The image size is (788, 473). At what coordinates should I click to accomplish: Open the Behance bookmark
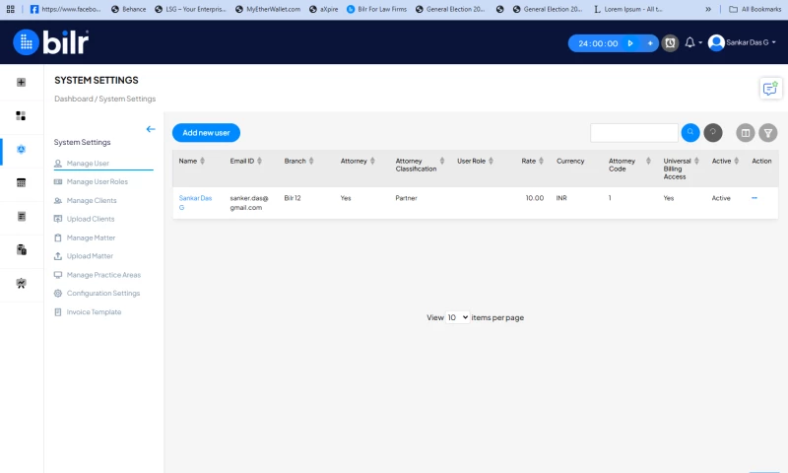[129, 9]
